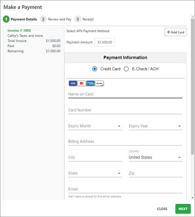
Task: Click the Payment Amount field
Action: pyautogui.click(x=105, y=42)
